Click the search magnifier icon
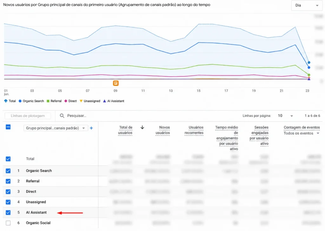This screenshot has height=231, width=325. tap(62, 116)
